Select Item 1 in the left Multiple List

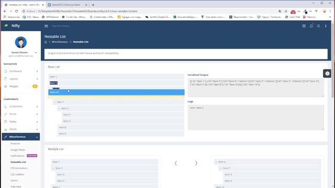tap(105, 162)
